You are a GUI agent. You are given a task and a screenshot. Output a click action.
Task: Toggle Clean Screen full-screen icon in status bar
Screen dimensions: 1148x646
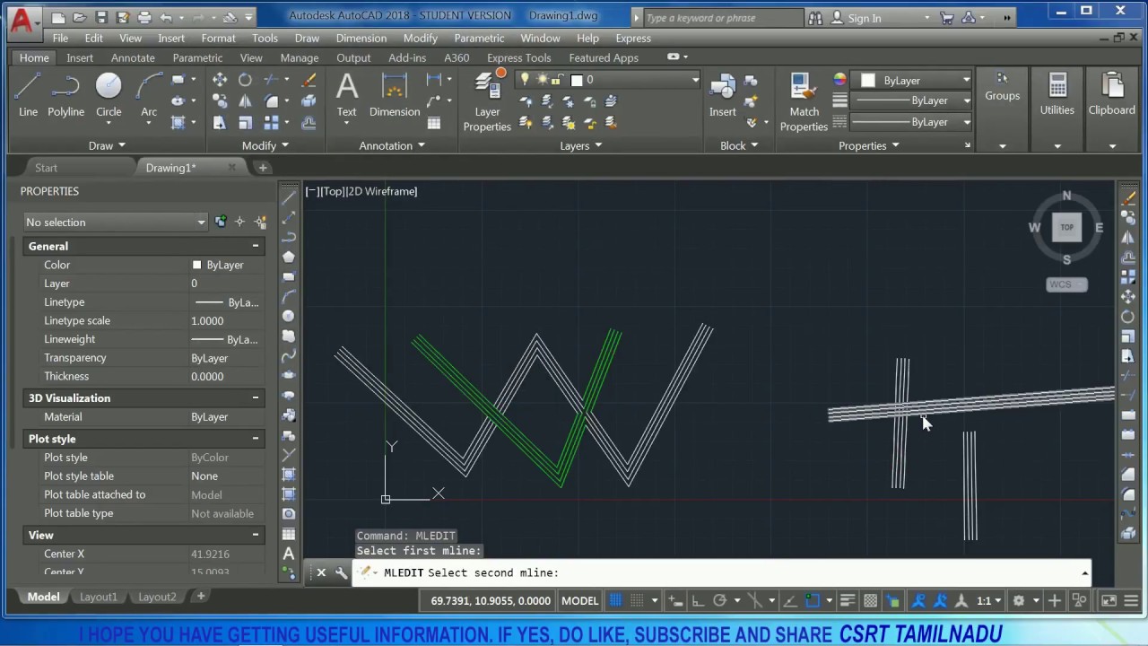[1109, 600]
